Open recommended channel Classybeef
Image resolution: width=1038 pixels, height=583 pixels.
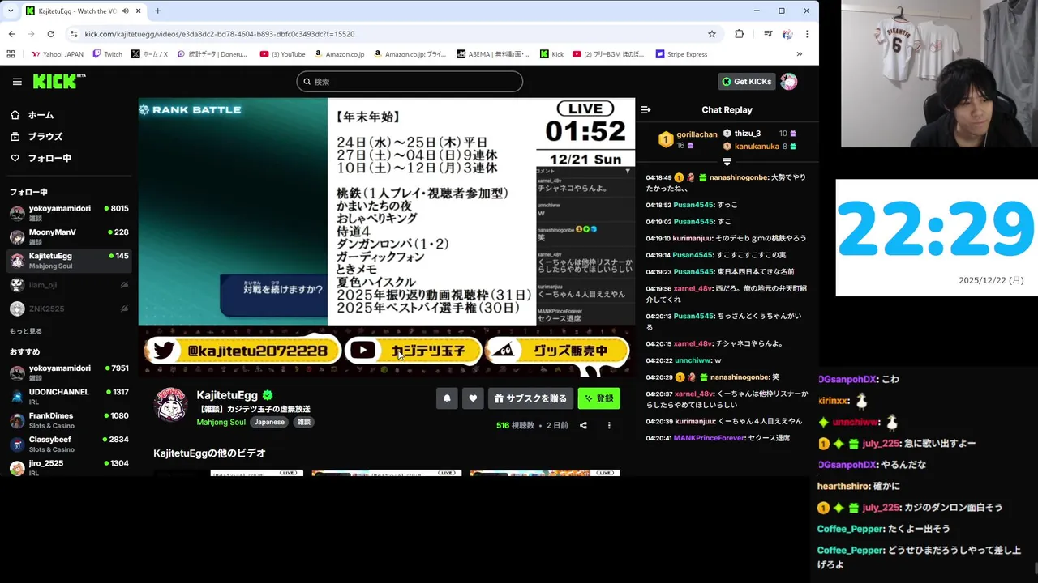pos(69,444)
